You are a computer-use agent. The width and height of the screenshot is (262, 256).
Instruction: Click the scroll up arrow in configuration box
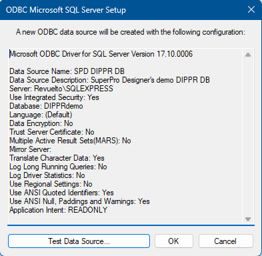tap(248, 55)
